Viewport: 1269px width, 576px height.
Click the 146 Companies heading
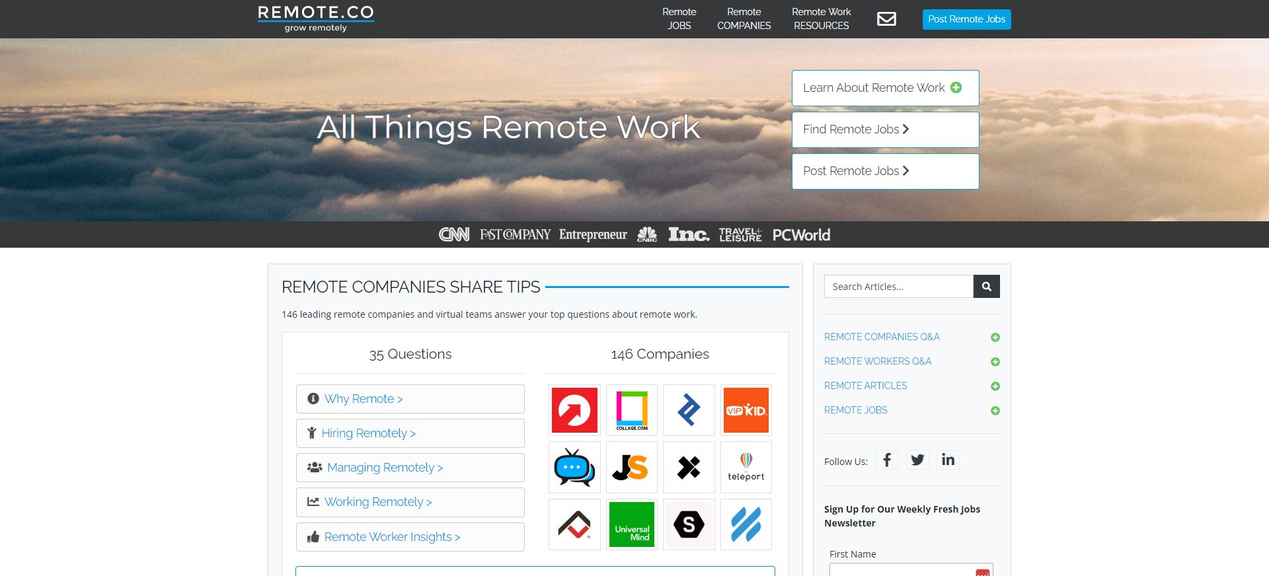click(x=660, y=354)
